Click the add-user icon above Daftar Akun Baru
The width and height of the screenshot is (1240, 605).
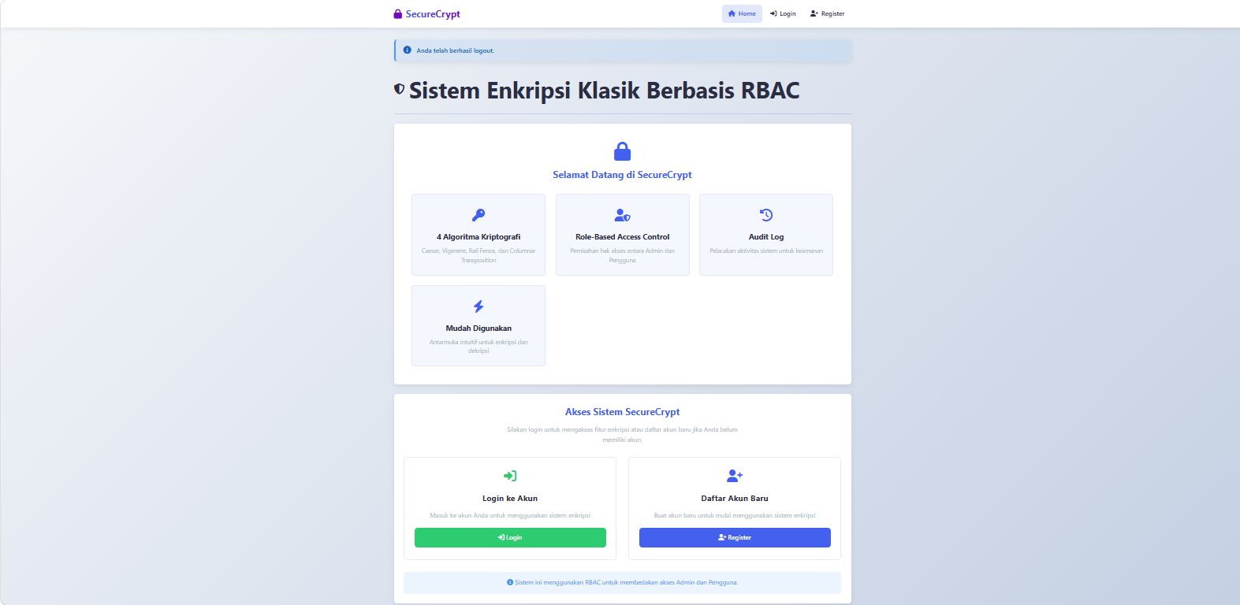pyautogui.click(x=735, y=476)
